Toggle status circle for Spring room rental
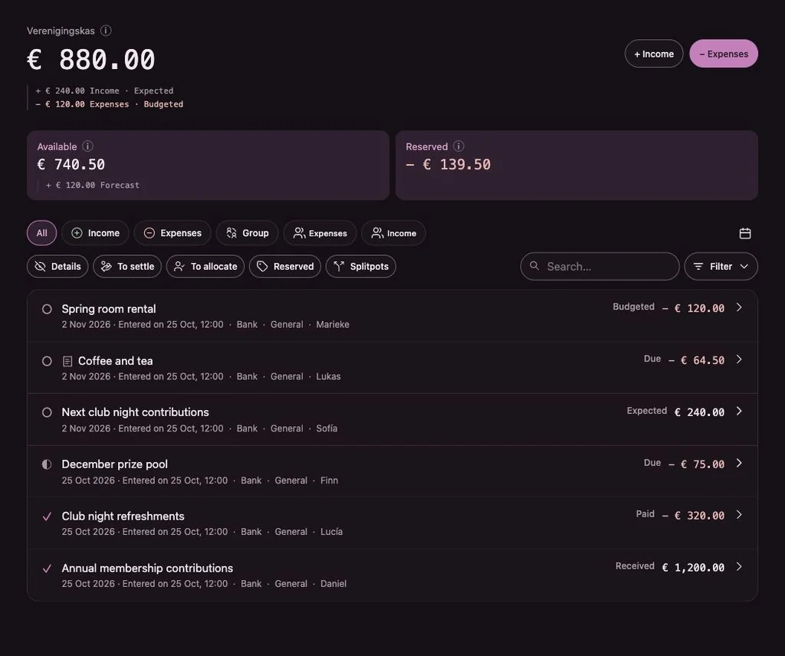This screenshot has height=656, width=785. tap(47, 310)
